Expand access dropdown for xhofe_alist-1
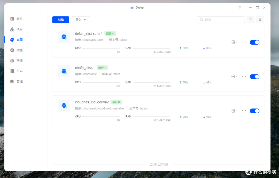This screenshot has height=178, width=279. pyautogui.click(x=234, y=77)
